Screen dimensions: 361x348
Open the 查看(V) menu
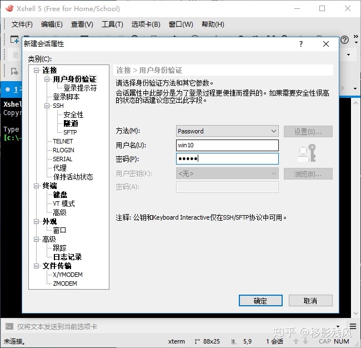(82, 24)
